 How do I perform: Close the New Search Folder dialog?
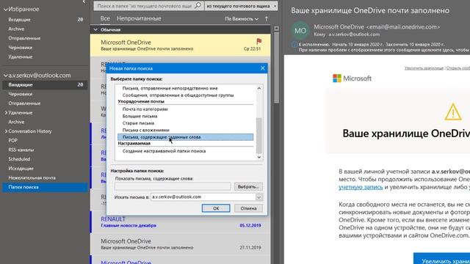[x=263, y=68]
